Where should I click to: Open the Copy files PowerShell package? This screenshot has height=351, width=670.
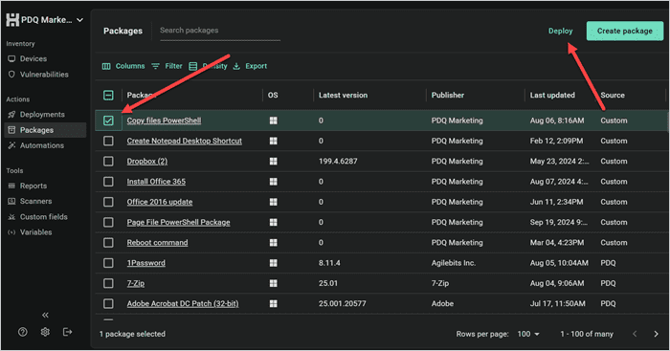pos(164,121)
